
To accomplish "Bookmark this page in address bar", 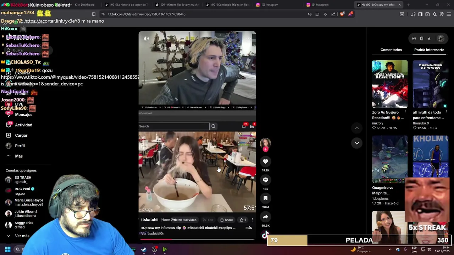I will 94,14.
